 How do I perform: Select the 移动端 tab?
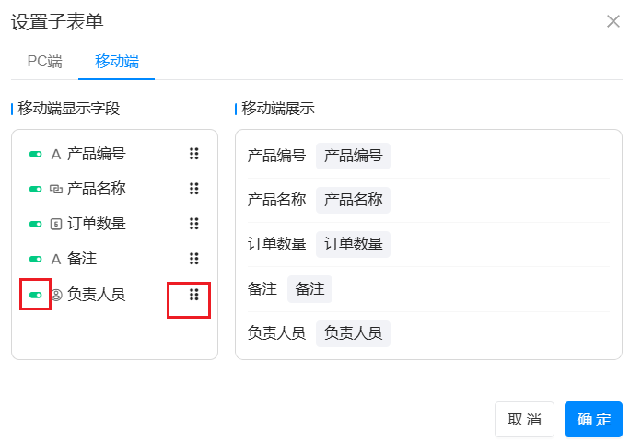pyautogui.click(x=117, y=62)
